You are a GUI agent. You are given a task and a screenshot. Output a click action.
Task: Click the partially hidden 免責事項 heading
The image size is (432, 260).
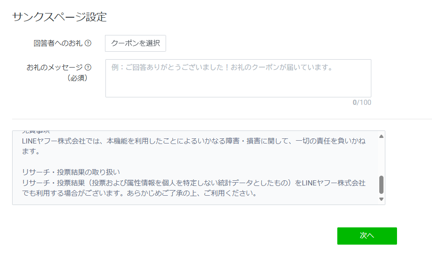(x=36, y=132)
